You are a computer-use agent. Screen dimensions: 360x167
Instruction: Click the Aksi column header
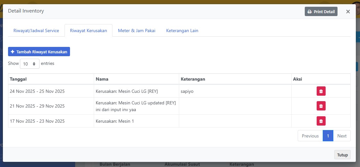coord(320,79)
